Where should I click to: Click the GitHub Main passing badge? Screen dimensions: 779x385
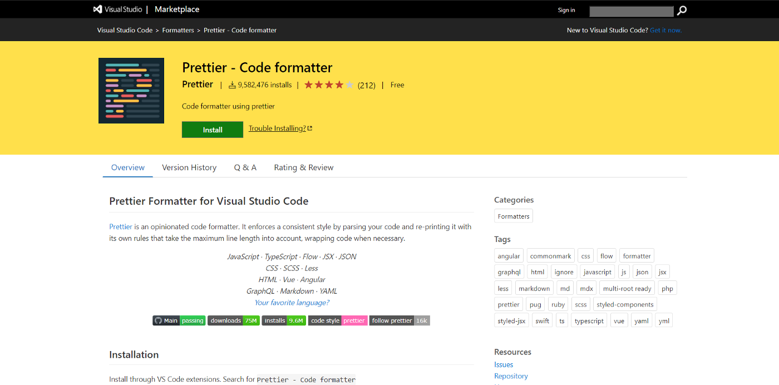coord(179,320)
